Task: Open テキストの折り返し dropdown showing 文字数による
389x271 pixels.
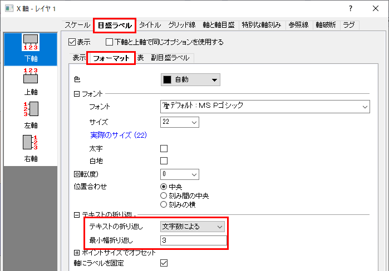Action: (193, 227)
